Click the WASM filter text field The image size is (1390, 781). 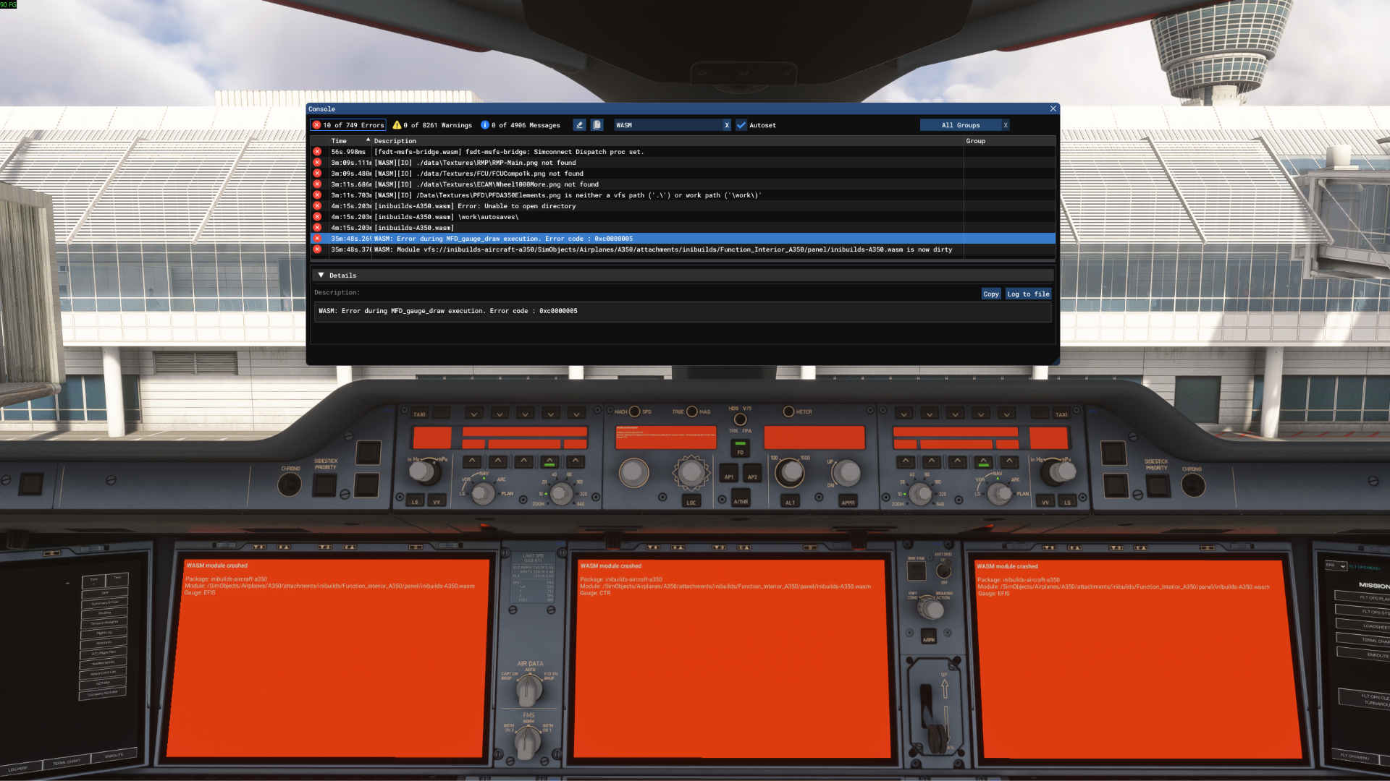pos(667,125)
